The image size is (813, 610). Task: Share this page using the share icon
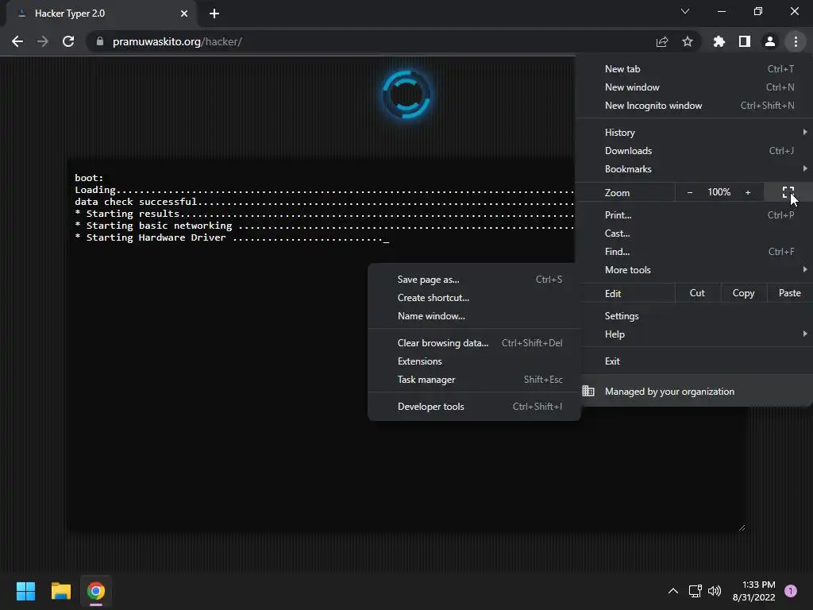click(662, 41)
